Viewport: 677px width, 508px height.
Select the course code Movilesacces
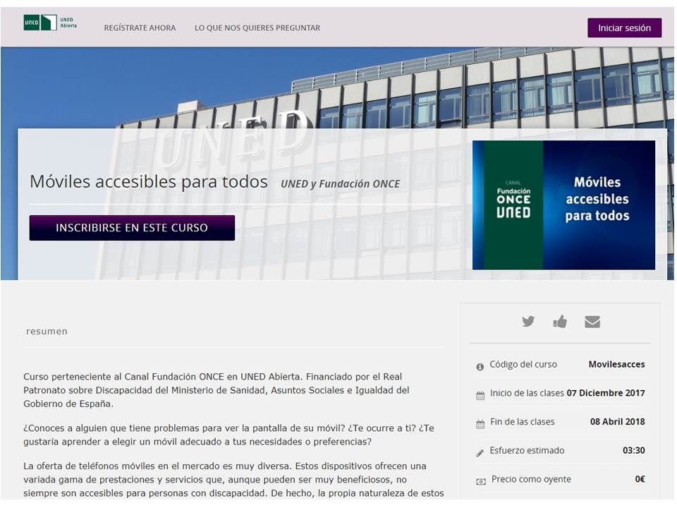click(616, 365)
